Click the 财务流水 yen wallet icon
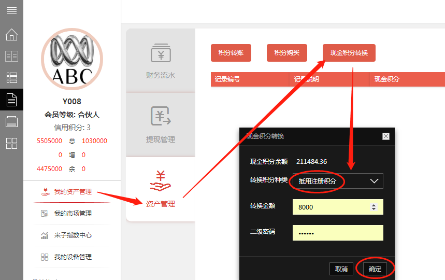Image resolution: width=445 pixels, height=280 pixels. 161,53
